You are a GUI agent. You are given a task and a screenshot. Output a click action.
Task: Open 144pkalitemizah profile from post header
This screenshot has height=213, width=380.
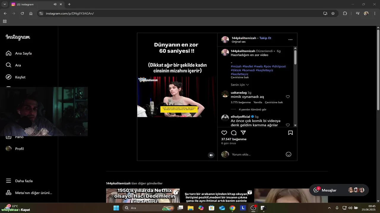243,38
